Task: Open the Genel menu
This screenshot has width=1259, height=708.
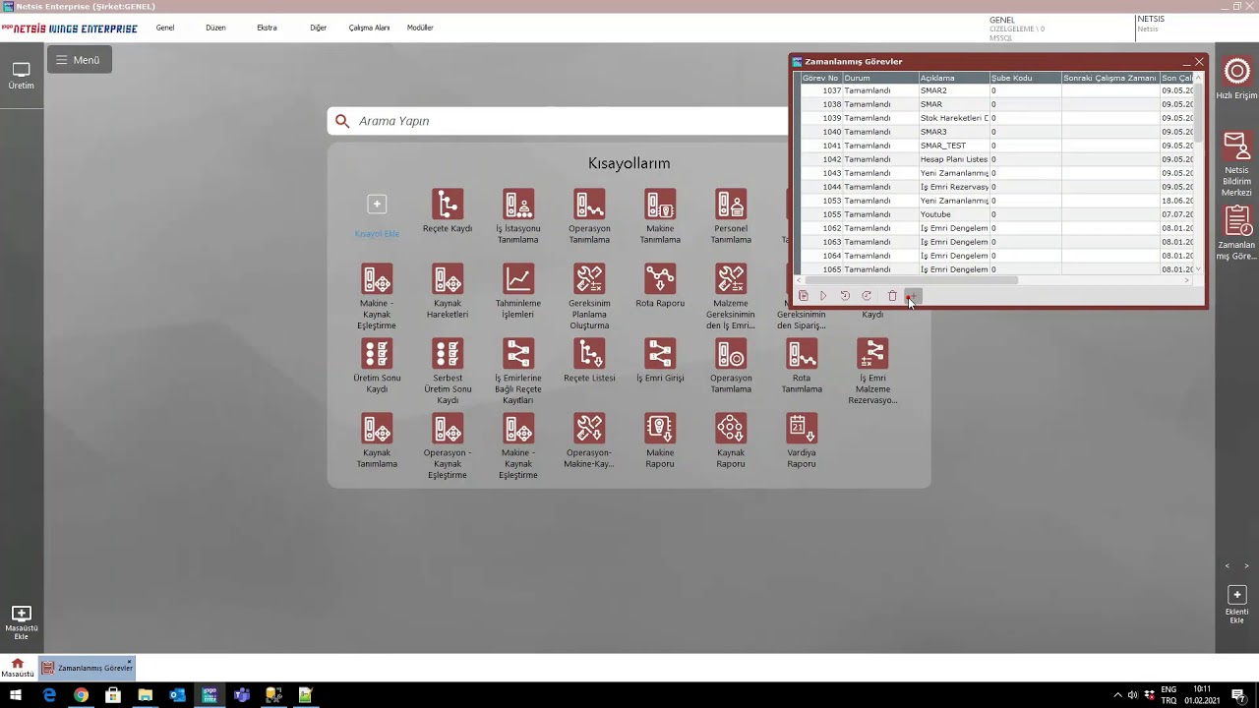Action: click(165, 28)
